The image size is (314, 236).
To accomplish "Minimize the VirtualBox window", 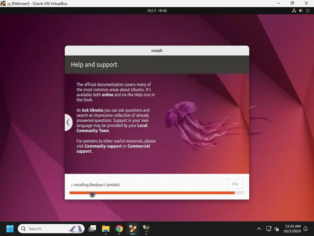I will tap(278, 3).
